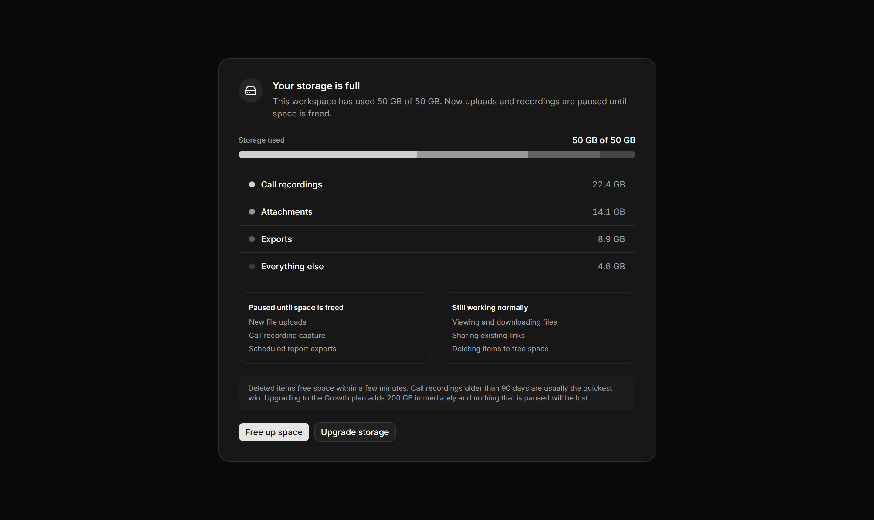Click the 14.1 GB value

pyautogui.click(x=608, y=212)
